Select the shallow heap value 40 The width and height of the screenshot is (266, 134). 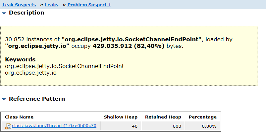[x=135, y=126]
